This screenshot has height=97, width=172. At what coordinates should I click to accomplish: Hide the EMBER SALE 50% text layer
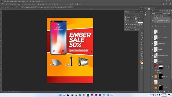tap(152, 26)
